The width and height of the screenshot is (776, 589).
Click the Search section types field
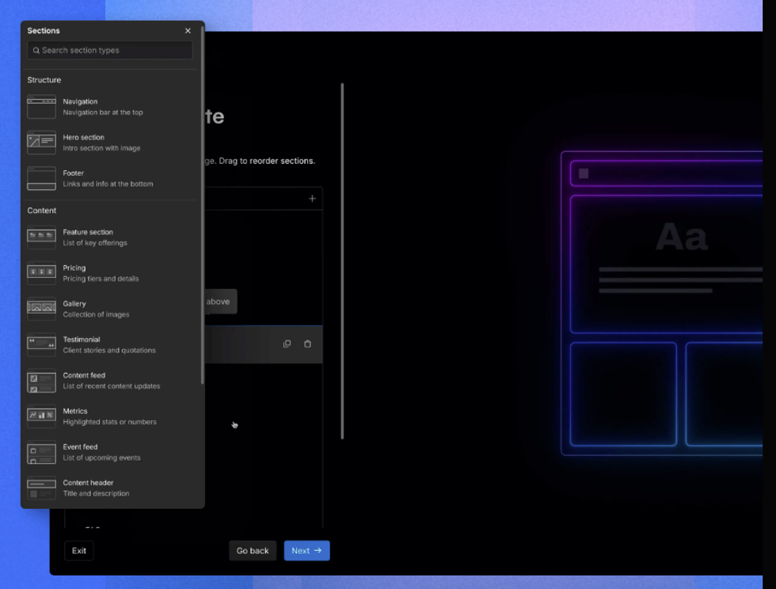pos(111,51)
